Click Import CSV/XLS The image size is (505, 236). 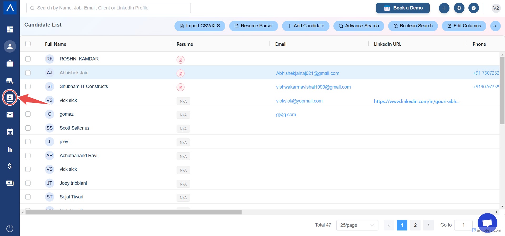point(200,26)
